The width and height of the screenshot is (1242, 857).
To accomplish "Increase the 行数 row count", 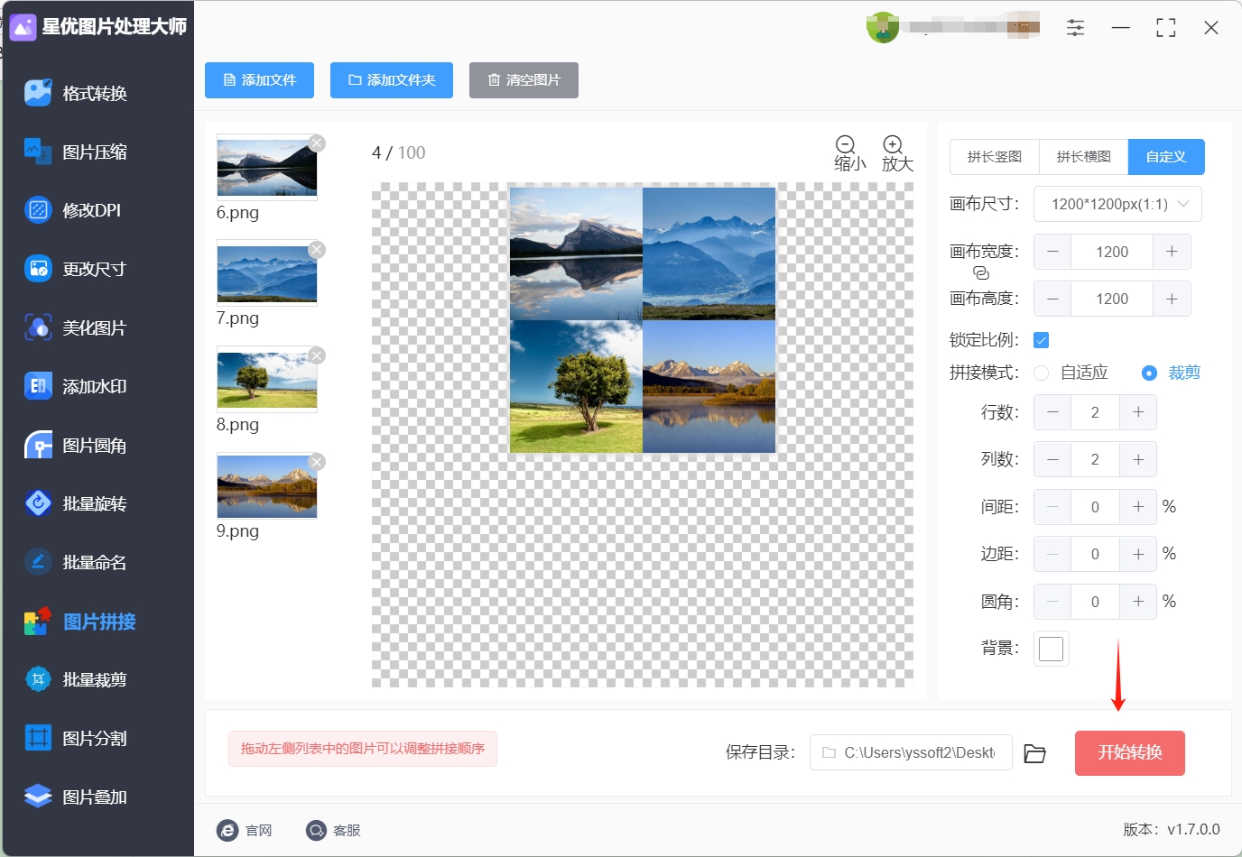I will (x=1138, y=412).
